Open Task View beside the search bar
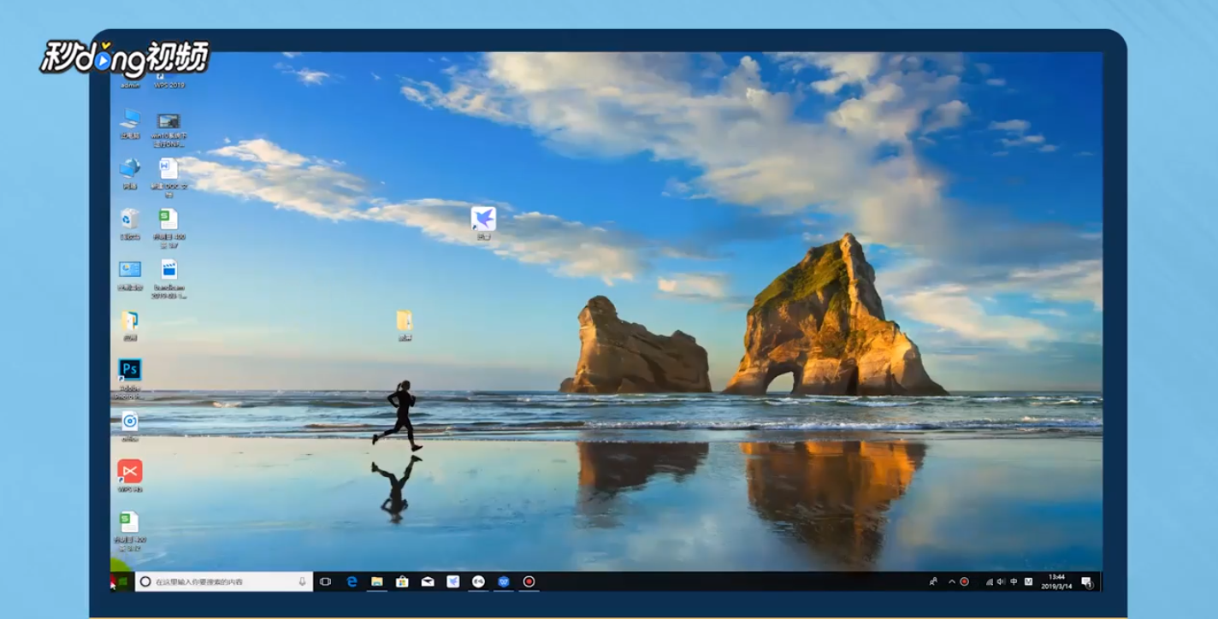This screenshot has width=1218, height=619. point(326,581)
